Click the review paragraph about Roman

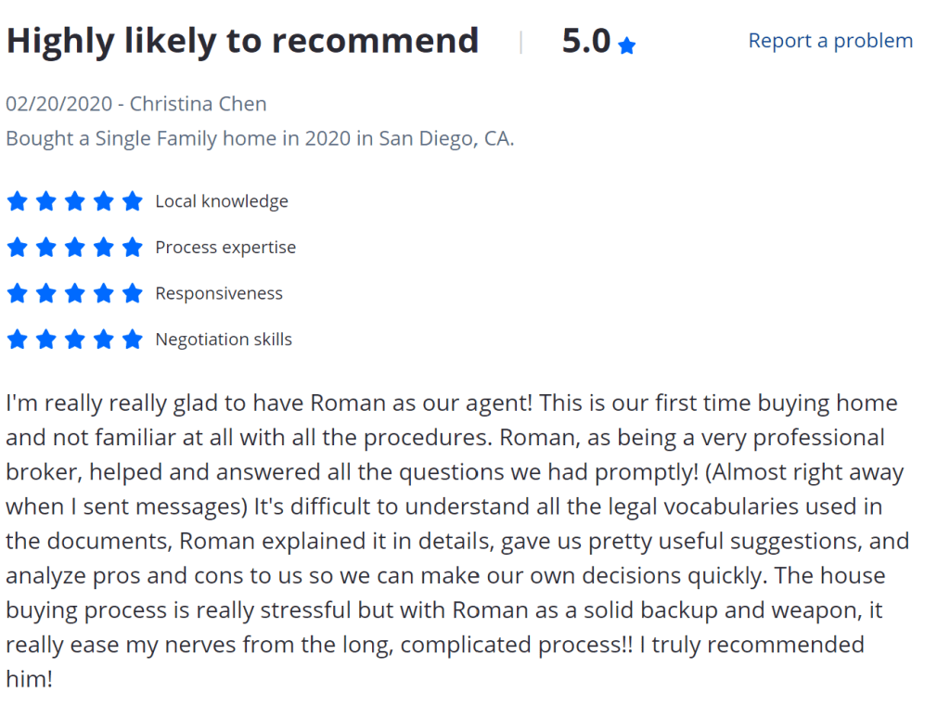click(455, 541)
